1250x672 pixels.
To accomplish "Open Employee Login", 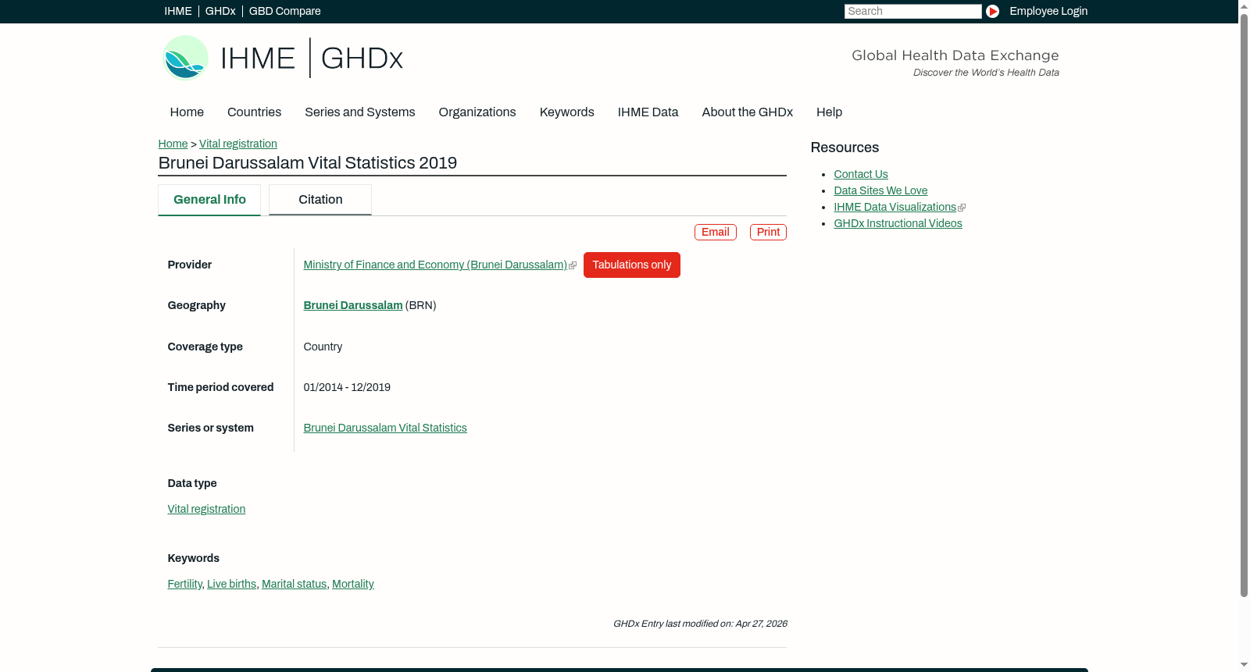I will pyautogui.click(x=1048, y=11).
